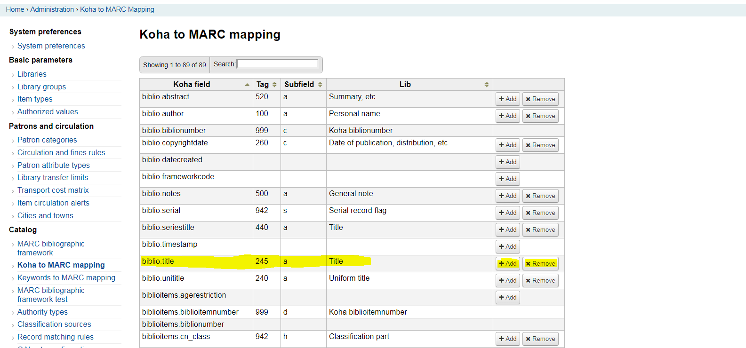
Task: Add mapping for biblio.timestamp
Action: point(508,246)
